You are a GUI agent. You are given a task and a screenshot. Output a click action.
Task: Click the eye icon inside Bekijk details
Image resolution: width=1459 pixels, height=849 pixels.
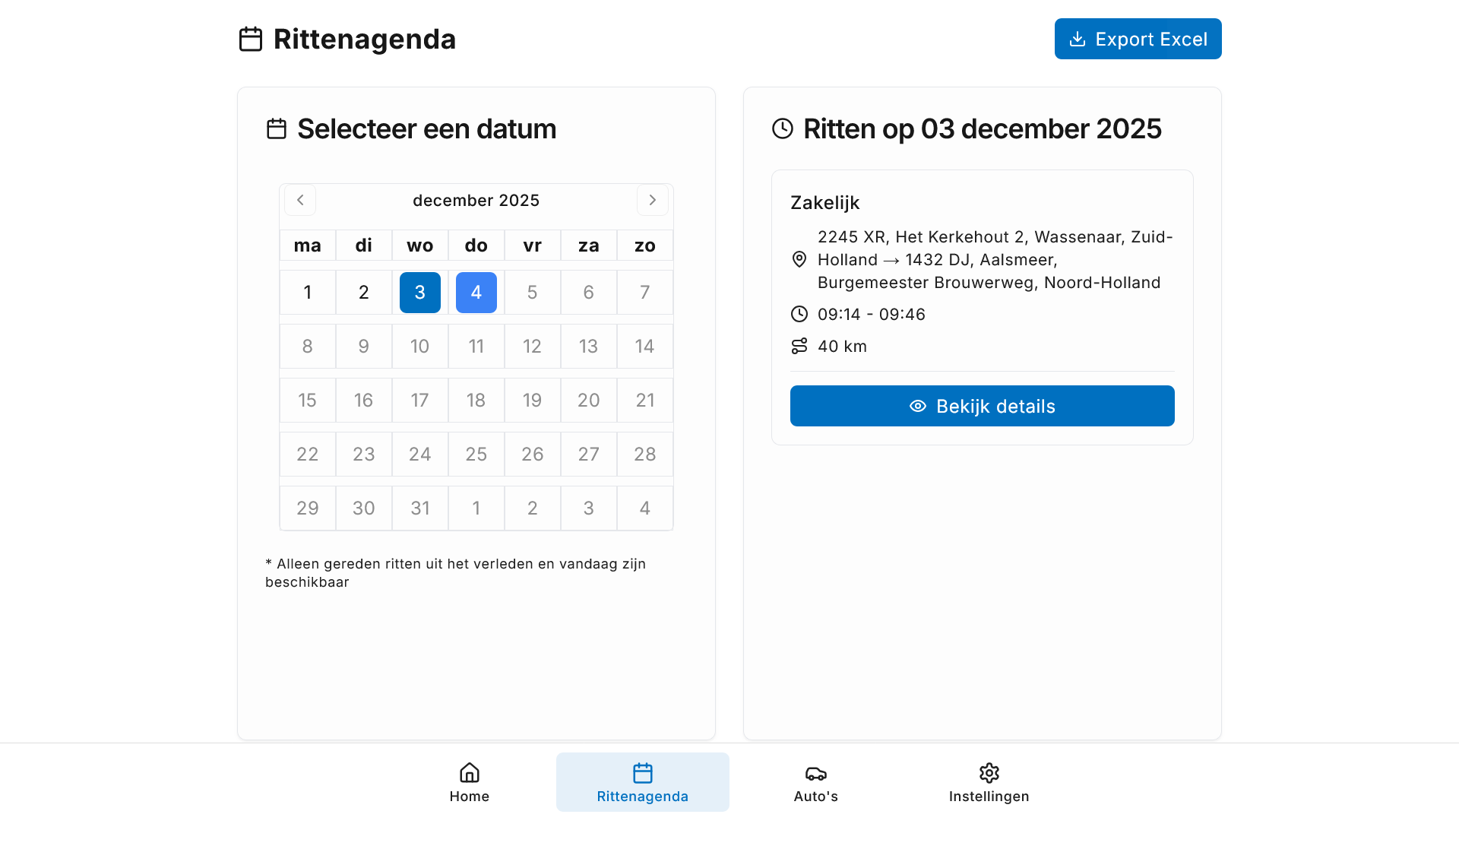coord(917,406)
